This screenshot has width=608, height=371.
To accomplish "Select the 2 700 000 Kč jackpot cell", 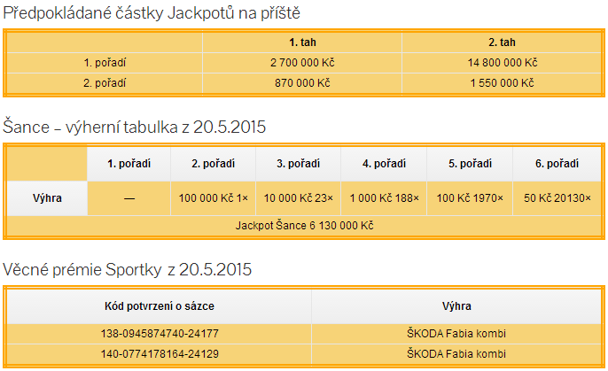I will click(302, 63).
